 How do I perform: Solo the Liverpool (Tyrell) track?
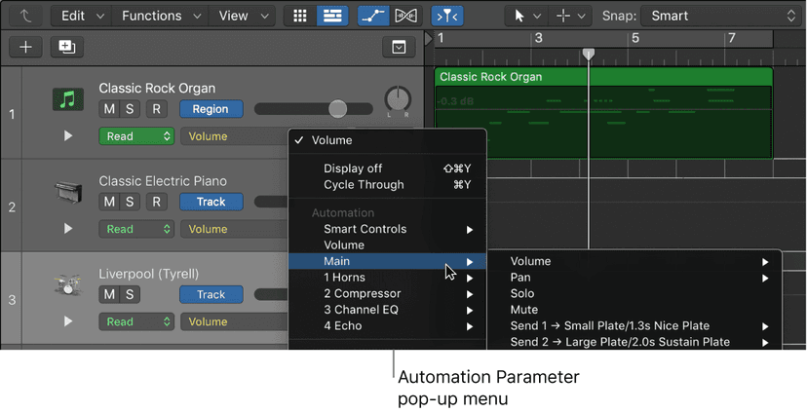coord(130,294)
